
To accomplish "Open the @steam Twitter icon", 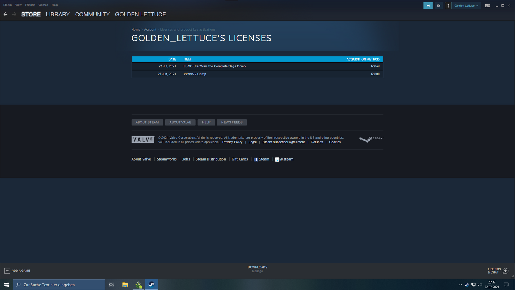I will coord(277,159).
